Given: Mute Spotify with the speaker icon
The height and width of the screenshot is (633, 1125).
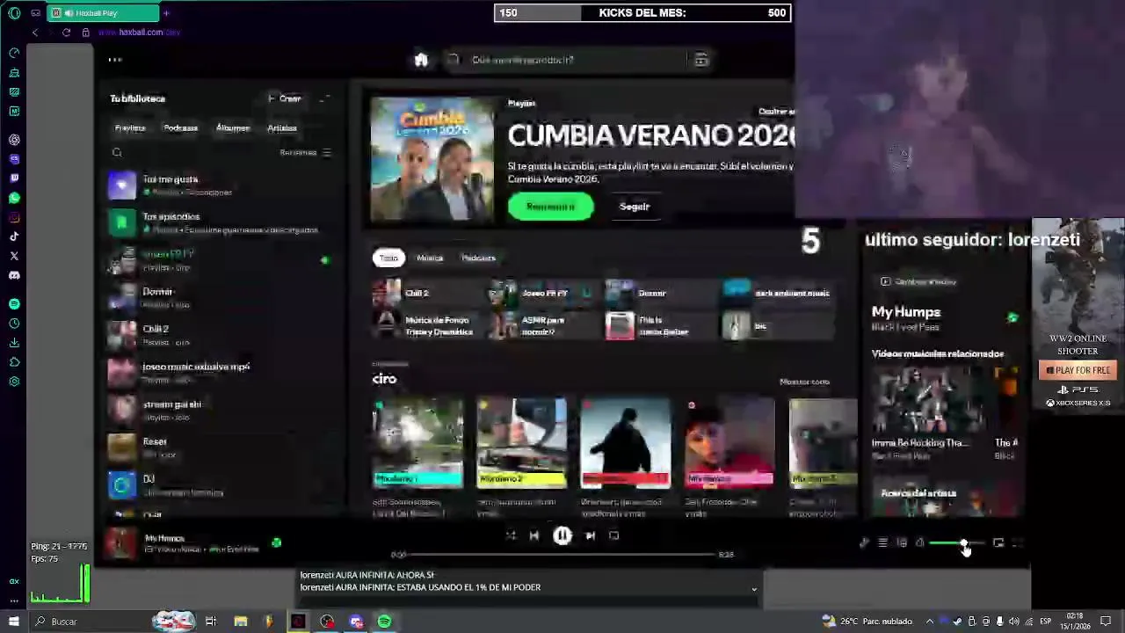Looking at the screenshot, I should coord(920,544).
